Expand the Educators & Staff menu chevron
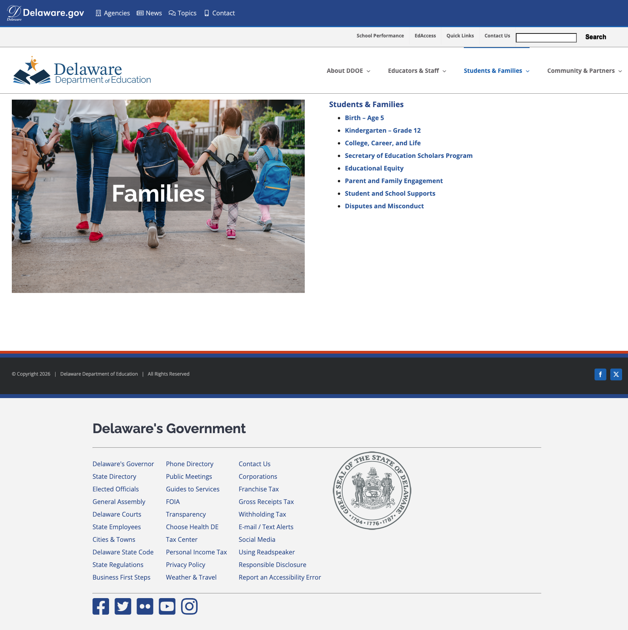Screen dimensions: 628x630 (445, 71)
